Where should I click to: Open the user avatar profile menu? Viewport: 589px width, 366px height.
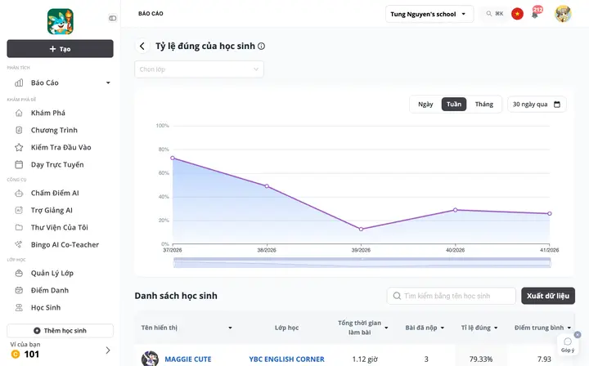pyautogui.click(x=563, y=14)
